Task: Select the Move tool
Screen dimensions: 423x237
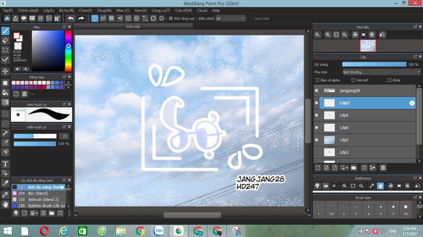Action: [x=5, y=71]
